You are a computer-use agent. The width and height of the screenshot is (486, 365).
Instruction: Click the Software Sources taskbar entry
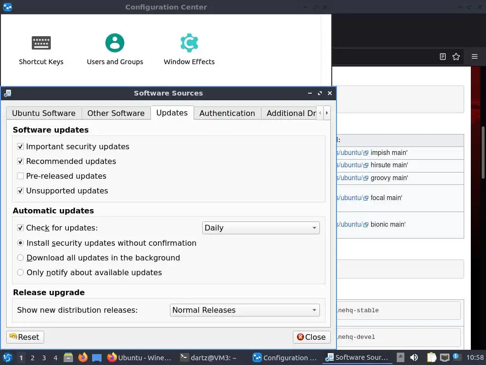tap(357, 357)
